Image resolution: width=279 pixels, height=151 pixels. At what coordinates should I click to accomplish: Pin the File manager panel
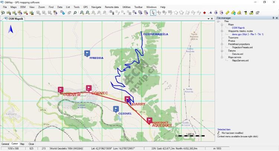point(273,18)
